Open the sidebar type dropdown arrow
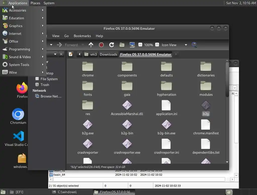The image size is (257, 195). 55,54
